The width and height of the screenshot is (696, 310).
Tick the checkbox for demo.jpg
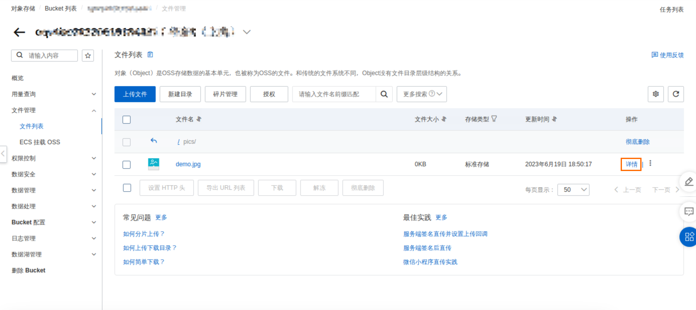127,165
